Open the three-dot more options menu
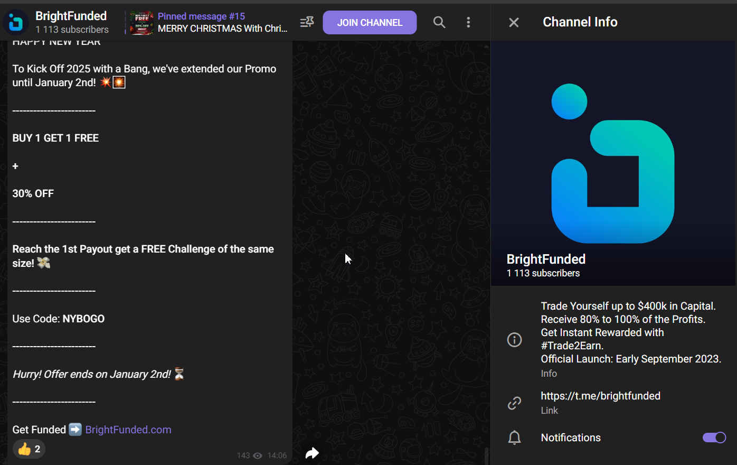 (468, 22)
